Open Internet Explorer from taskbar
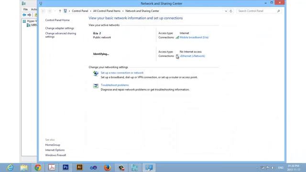 (10, 168)
